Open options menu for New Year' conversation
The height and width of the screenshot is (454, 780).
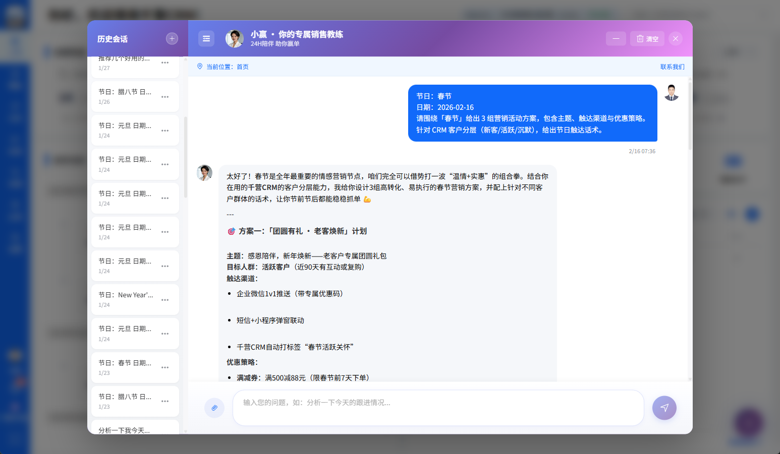(165, 300)
